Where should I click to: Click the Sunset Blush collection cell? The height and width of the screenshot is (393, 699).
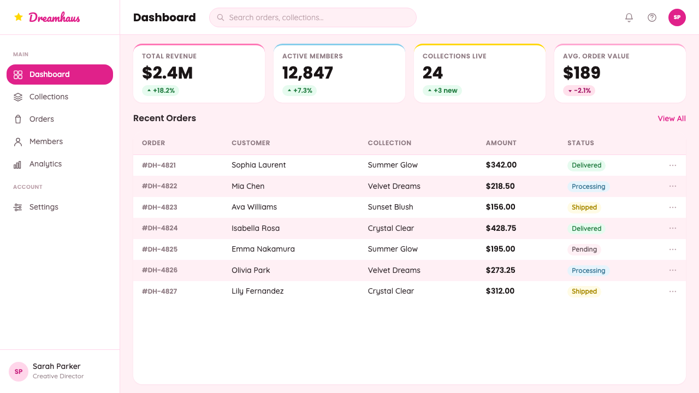point(390,207)
